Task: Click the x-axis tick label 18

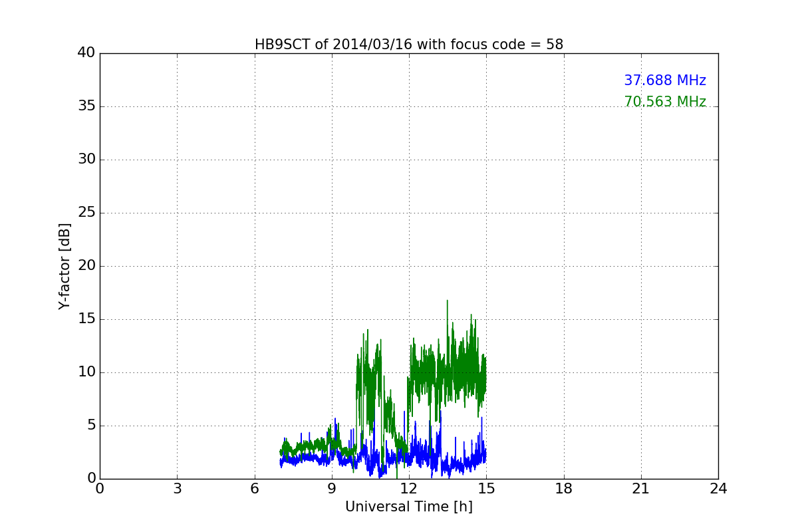Action: [x=564, y=489]
